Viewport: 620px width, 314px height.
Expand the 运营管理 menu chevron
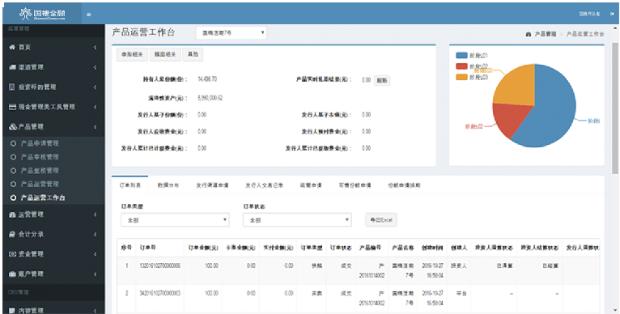pyautogui.click(x=96, y=214)
